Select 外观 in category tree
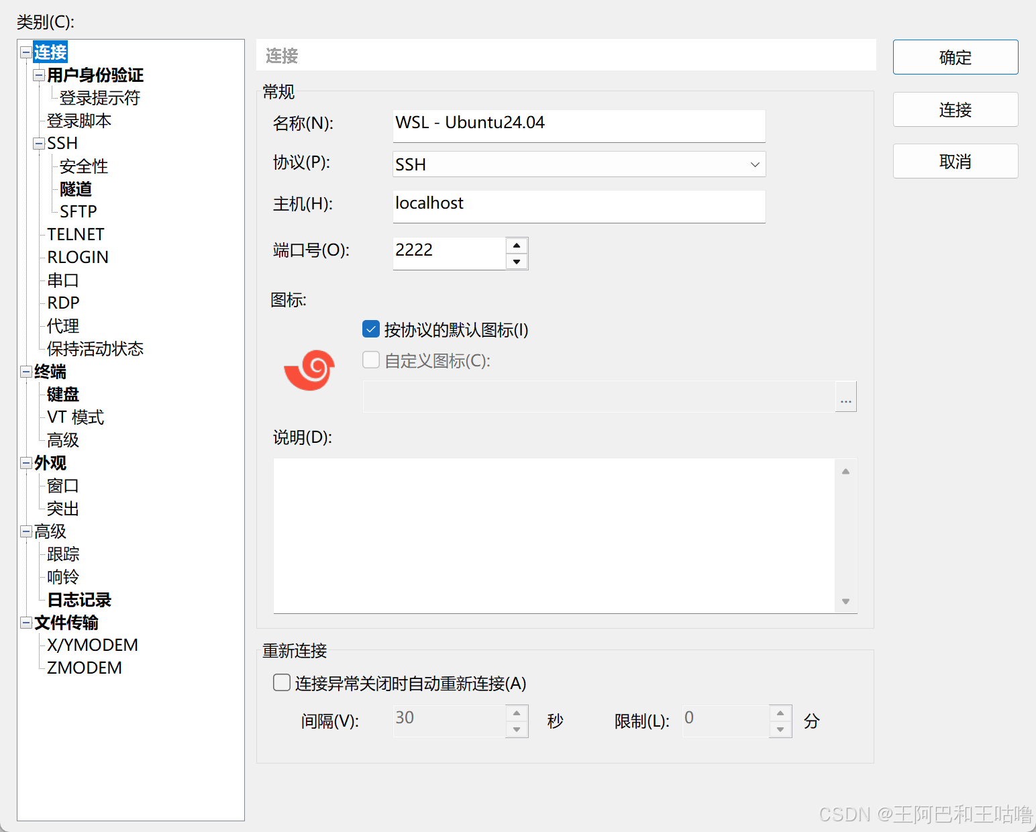1036x832 pixels. pyautogui.click(x=50, y=463)
